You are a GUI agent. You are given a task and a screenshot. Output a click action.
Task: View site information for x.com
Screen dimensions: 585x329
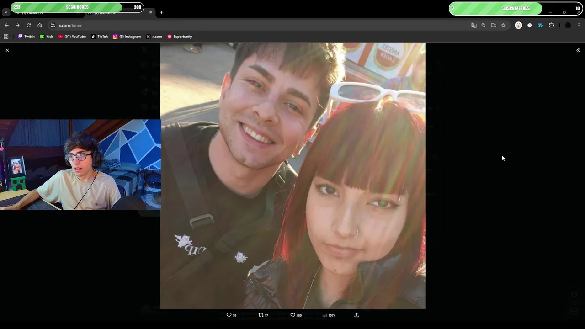53,25
